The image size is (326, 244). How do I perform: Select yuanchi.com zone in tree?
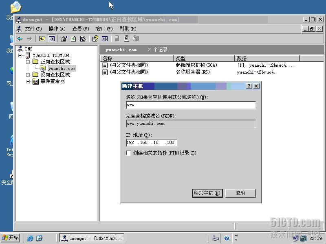point(62,68)
